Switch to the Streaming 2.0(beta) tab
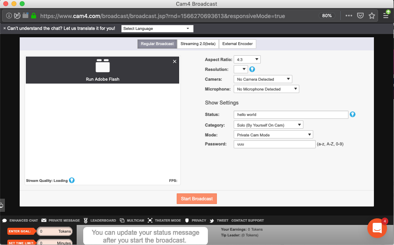Viewport: 394px width, 245px height. pyautogui.click(x=198, y=44)
